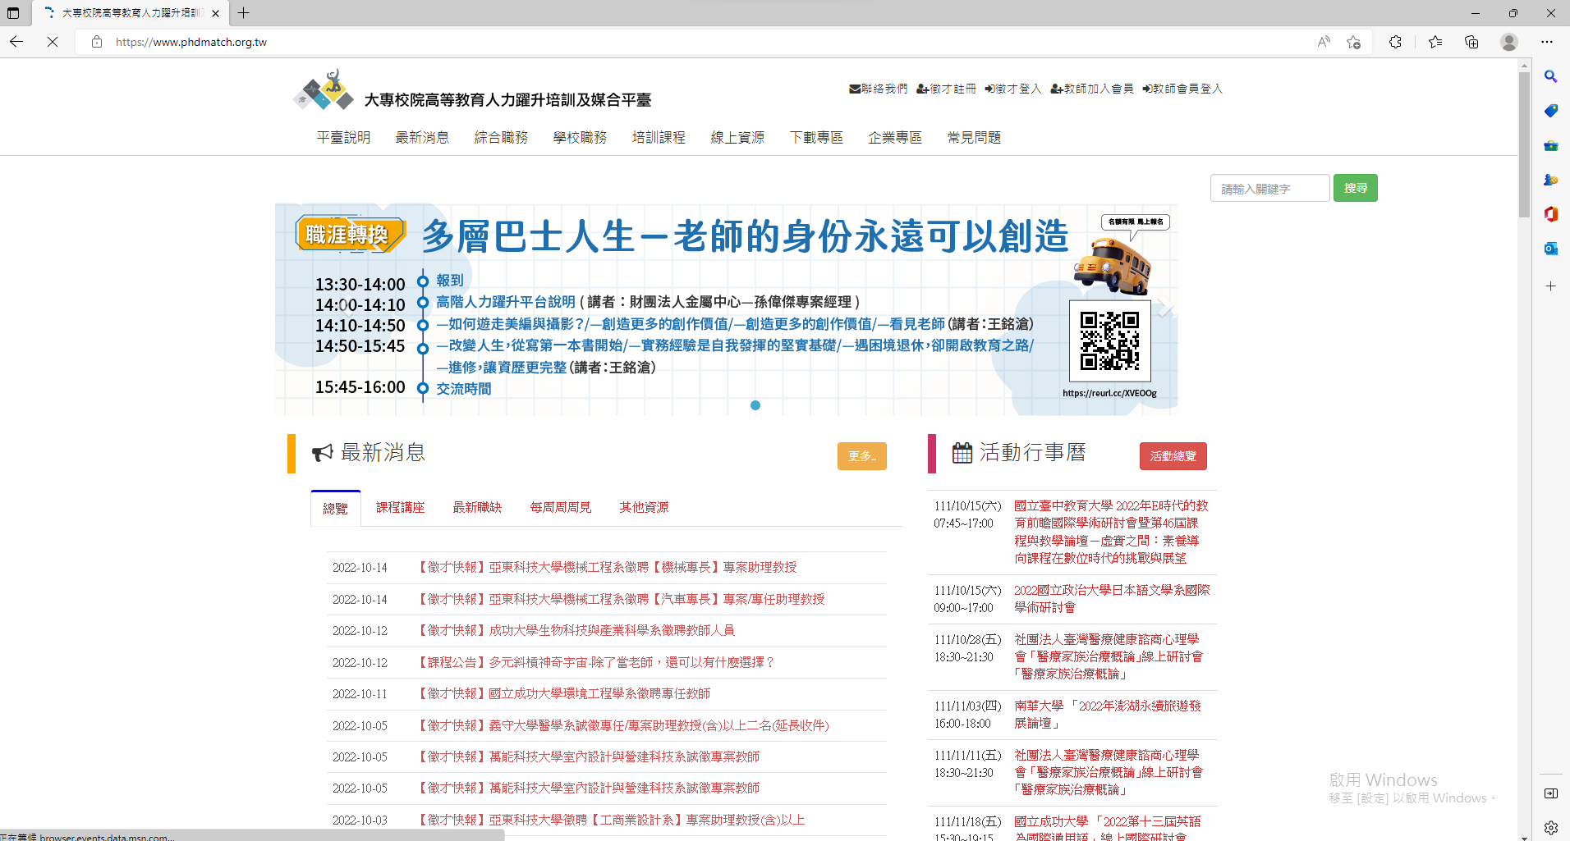Image resolution: width=1570 pixels, height=841 pixels.
Task: Open sidebar Outlook icon
Action: [x=1550, y=249]
